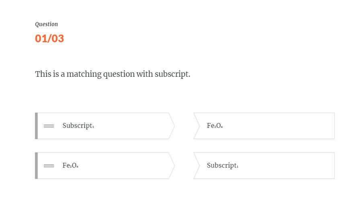Click the word 'question' in the prompt sentence
The image size is (364, 199).
coord(119,74)
